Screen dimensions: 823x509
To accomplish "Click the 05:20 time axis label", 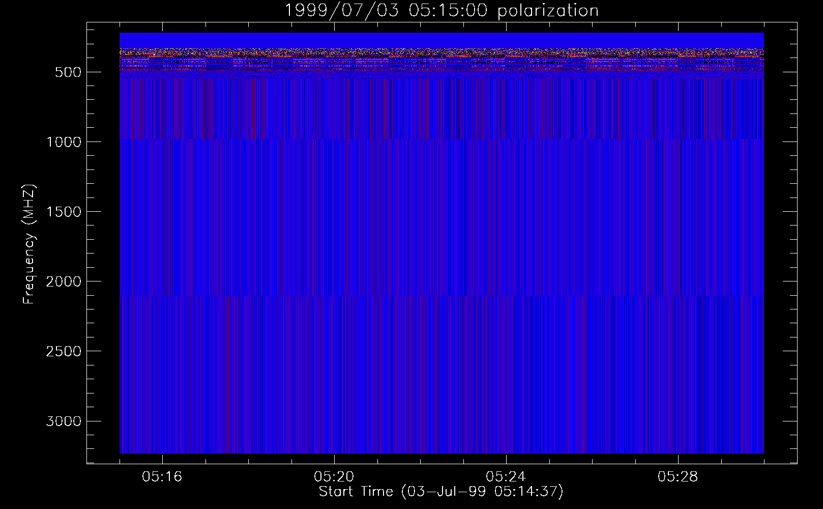I will point(334,477).
